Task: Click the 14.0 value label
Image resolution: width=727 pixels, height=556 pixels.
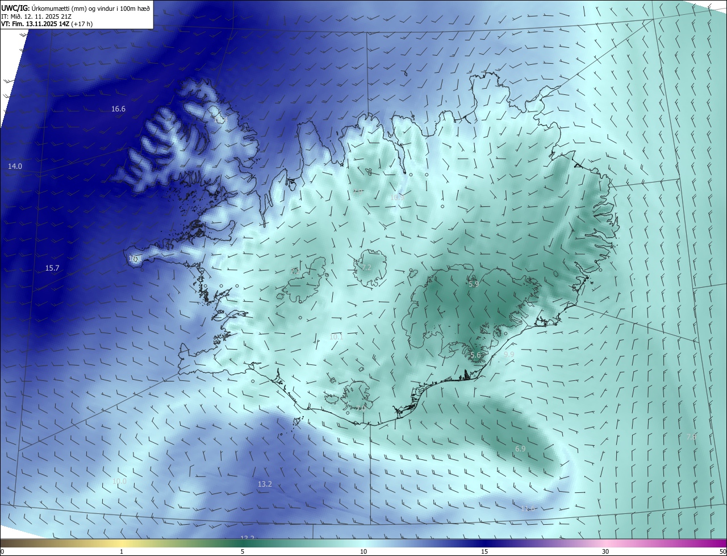Action: [15, 166]
